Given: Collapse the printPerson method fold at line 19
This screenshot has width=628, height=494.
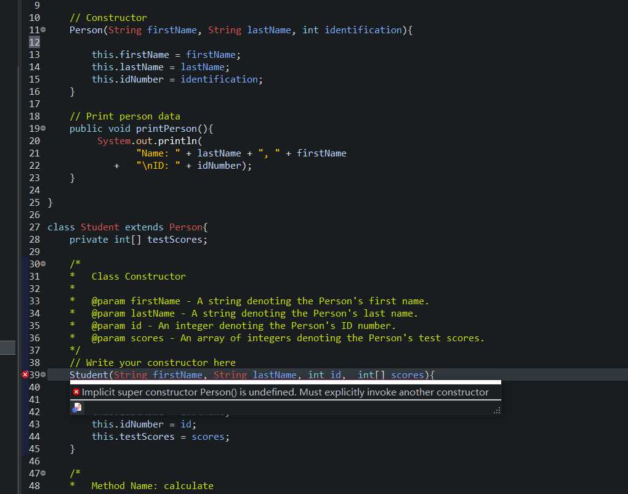Looking at the screenshot, I should tap(43, 128).
